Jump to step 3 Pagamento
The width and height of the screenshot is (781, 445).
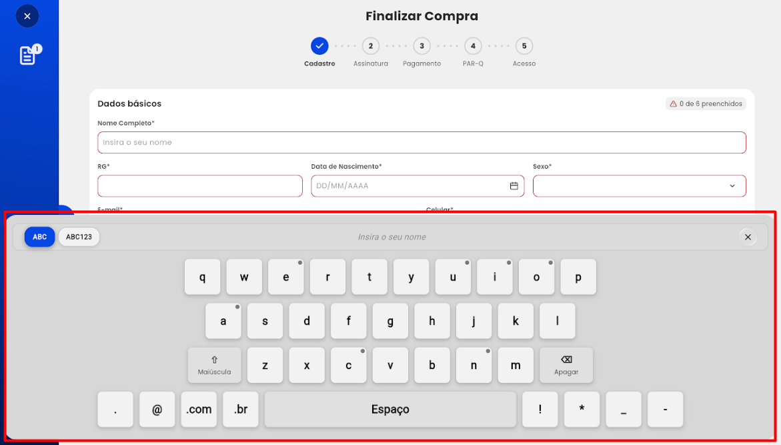click(x=422, y=46)
